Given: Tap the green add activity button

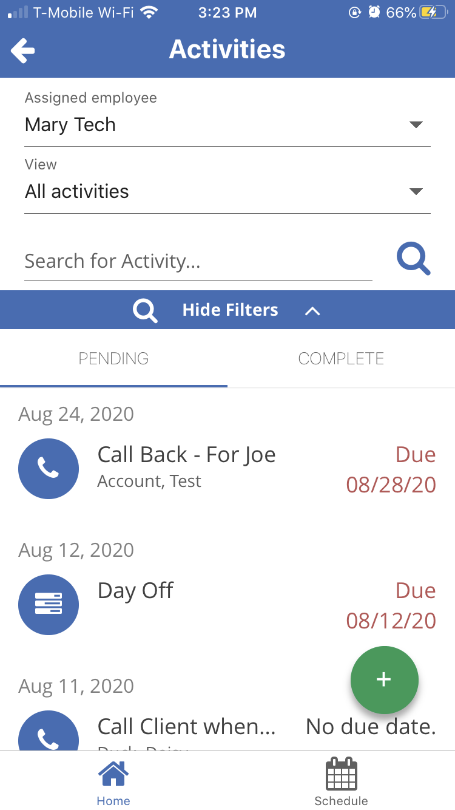Looking at the screenshot, I should (x=384, y=679).
